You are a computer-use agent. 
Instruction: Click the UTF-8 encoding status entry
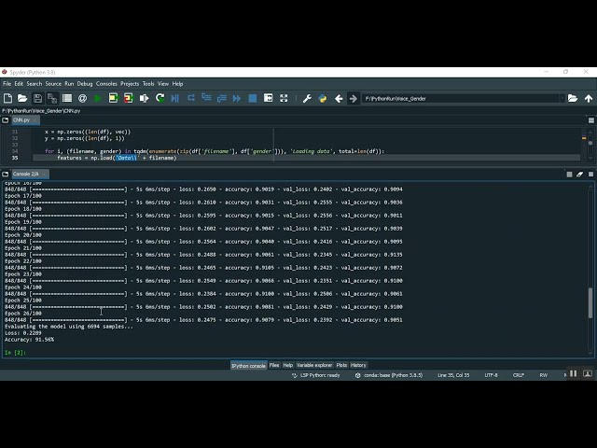[x=491, y=375]
